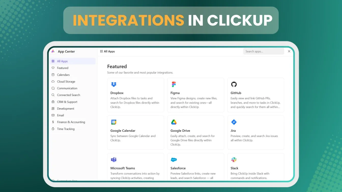The image size is (342, 192).
Task: Click the Slack logo icon
Action: click(x=234, y=160)
